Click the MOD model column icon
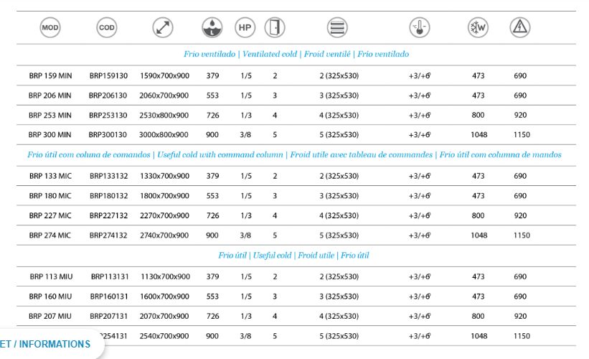The width and height of the screenshot is (589, 359). tap(50, 28)
